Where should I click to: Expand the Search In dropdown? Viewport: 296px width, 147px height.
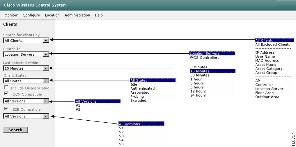[46, 54]
